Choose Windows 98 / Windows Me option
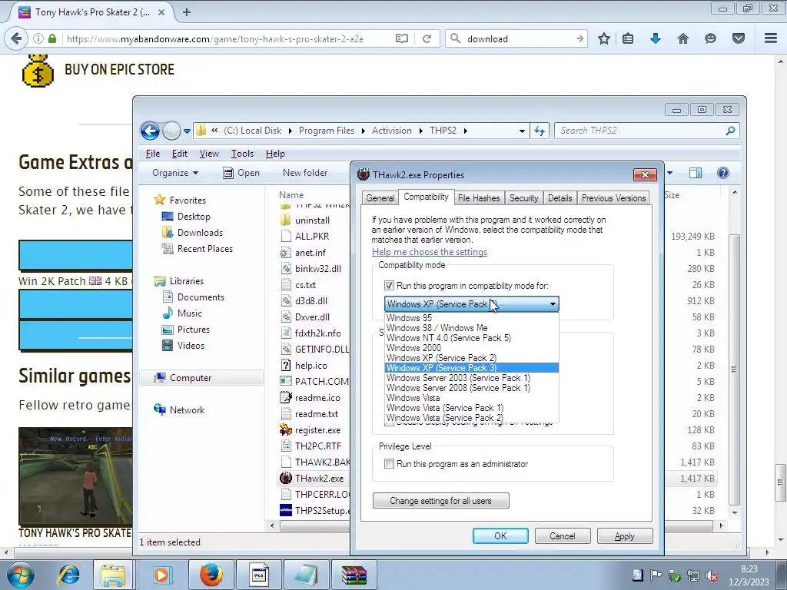Viewport: 787px width, 590px height. point(471,327)
